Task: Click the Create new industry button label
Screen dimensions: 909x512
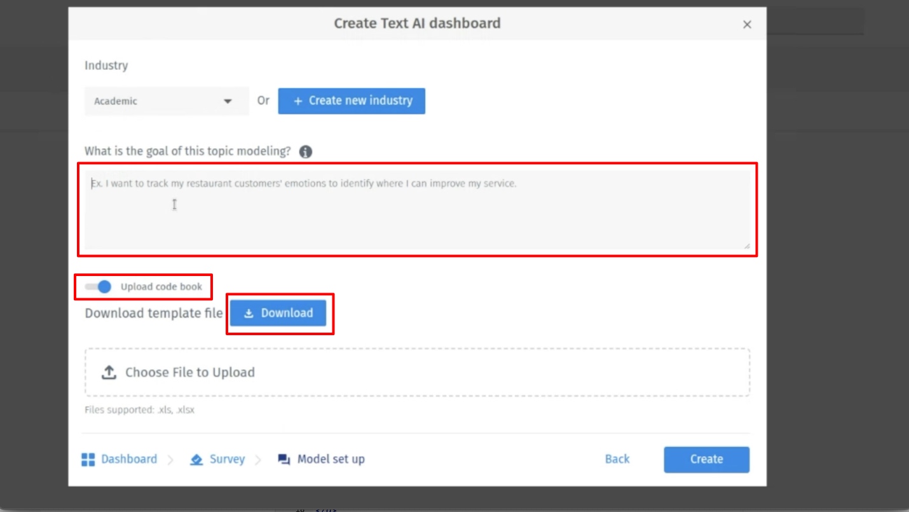Action: point(360,100)
